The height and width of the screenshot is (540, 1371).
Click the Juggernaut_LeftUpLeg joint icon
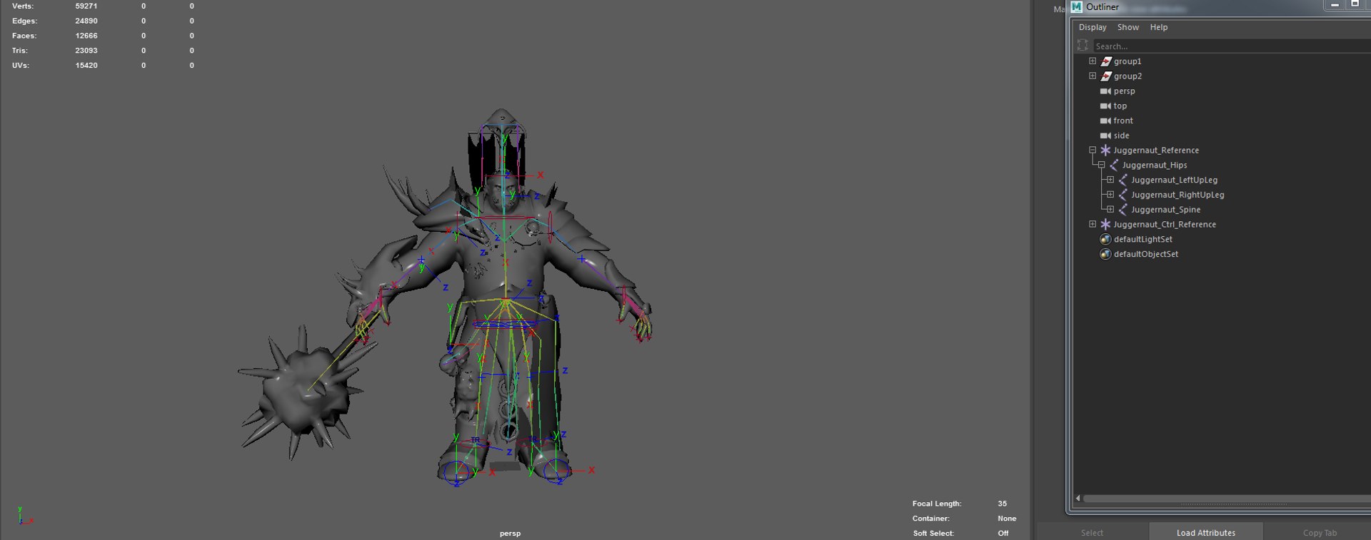1123,180
